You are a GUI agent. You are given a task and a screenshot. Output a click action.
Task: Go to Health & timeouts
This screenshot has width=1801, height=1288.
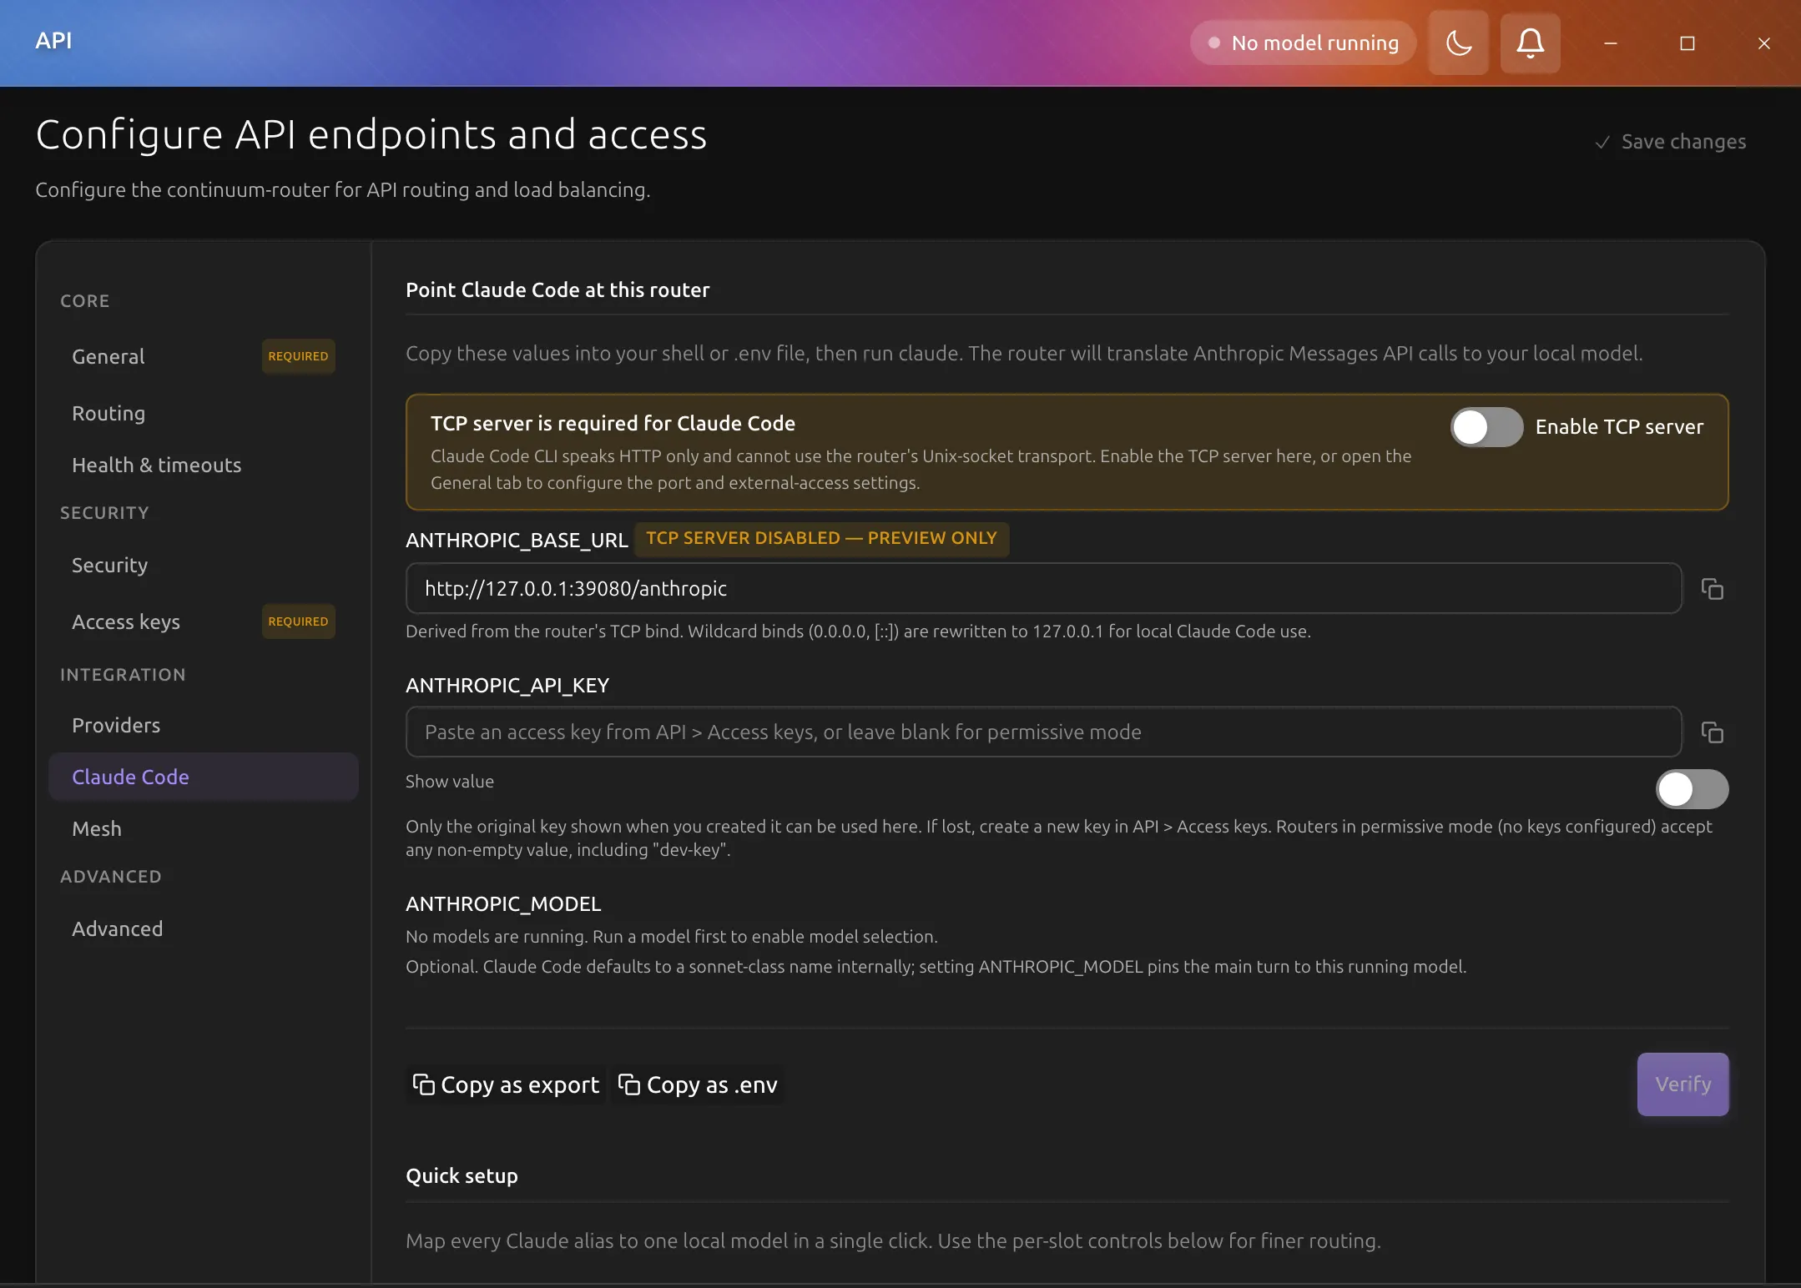click(x=204, y=465)
